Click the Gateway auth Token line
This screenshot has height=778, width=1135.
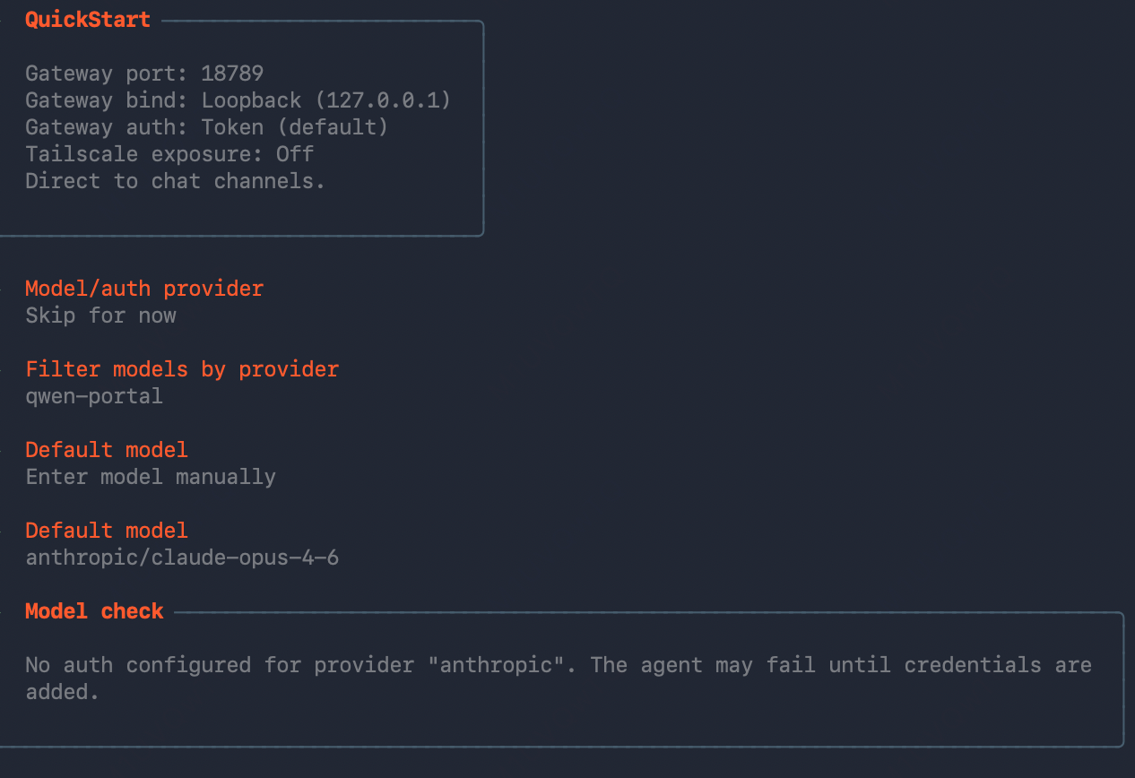pos(207,127)
